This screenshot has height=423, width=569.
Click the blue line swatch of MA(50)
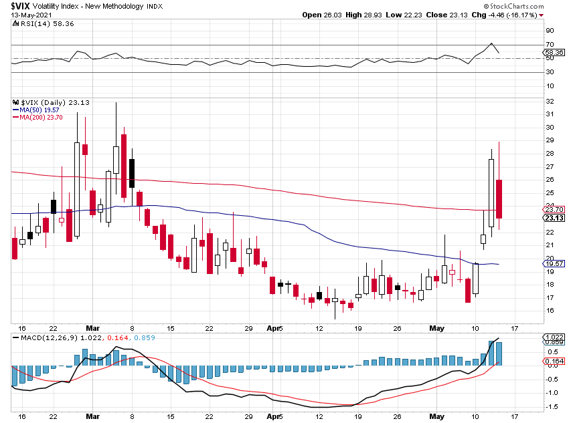15,110
